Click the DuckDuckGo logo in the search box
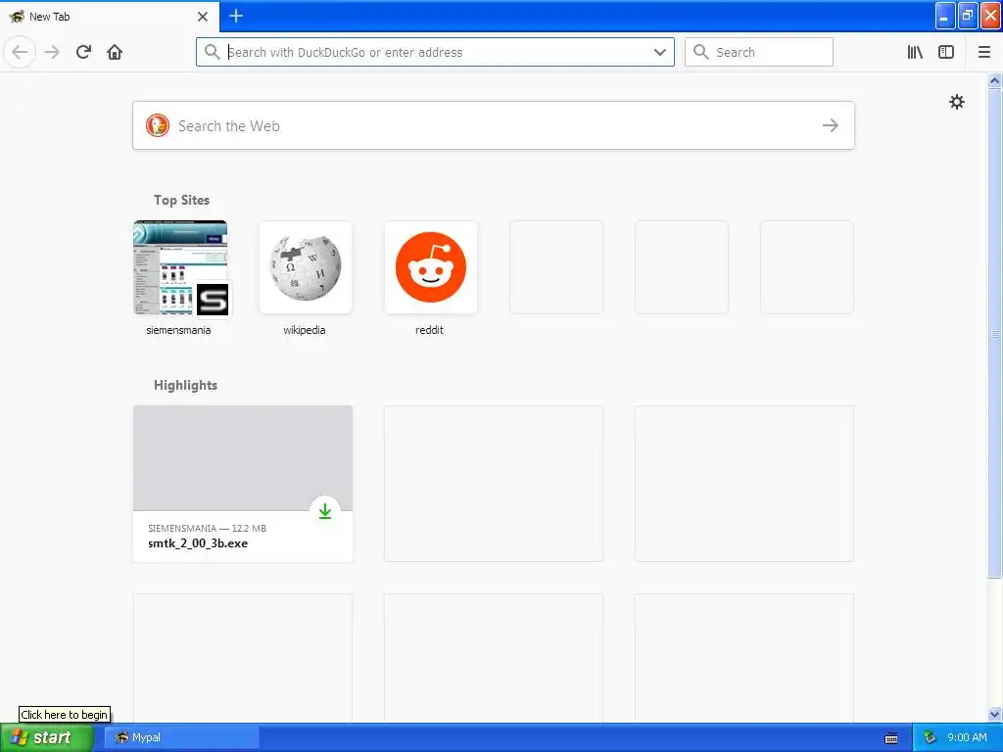The width and height of the screenshot is (1003, 752). pos(158,125)
